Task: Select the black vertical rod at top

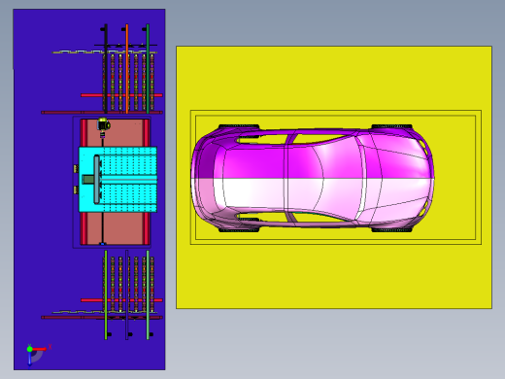Action: pyautogui.click(x=106, y=68)
